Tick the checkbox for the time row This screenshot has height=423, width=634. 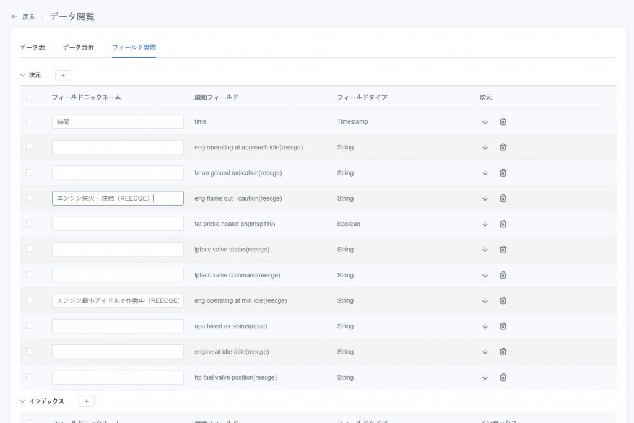pyautogui.click(x=29, y=121)
